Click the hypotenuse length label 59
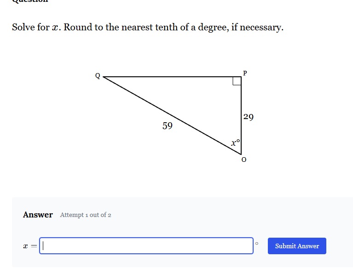 168,126
